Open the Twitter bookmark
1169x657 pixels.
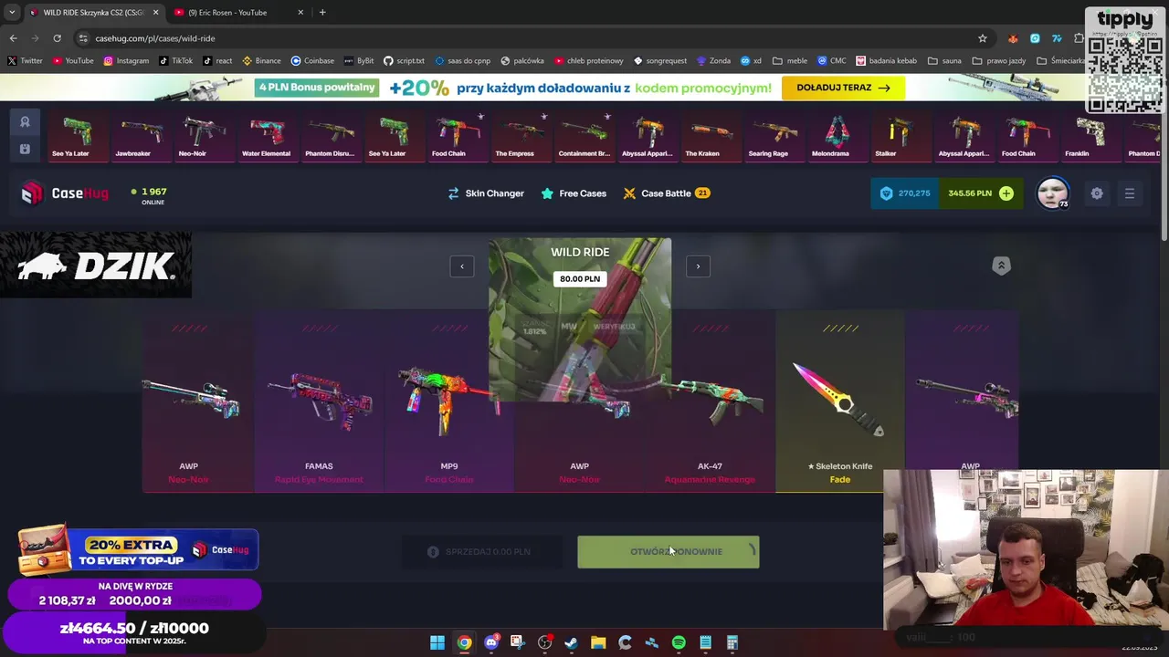25,61
